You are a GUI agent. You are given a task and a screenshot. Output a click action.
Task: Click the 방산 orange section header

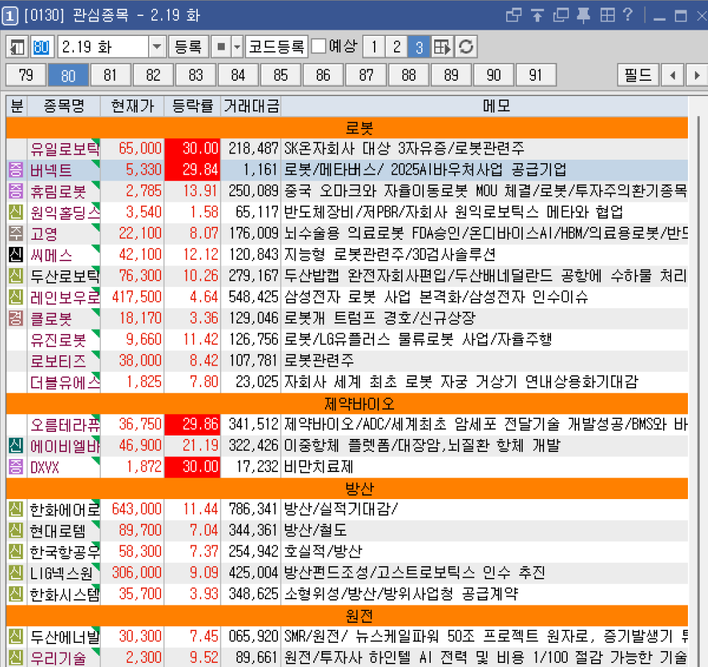[347, 488]
